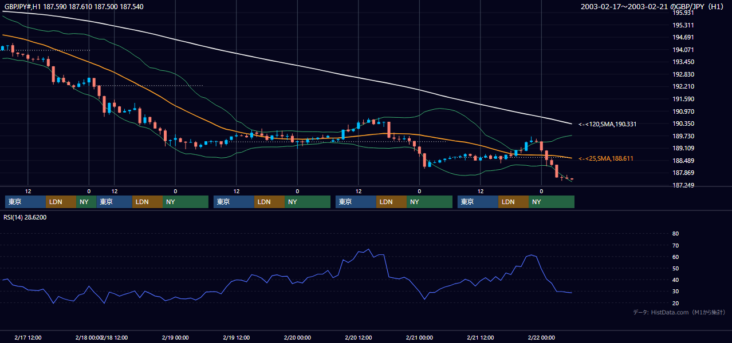Click the 188.489 price axis label
This screenshot has width=732, height=343.
click(x=683, y=161)
